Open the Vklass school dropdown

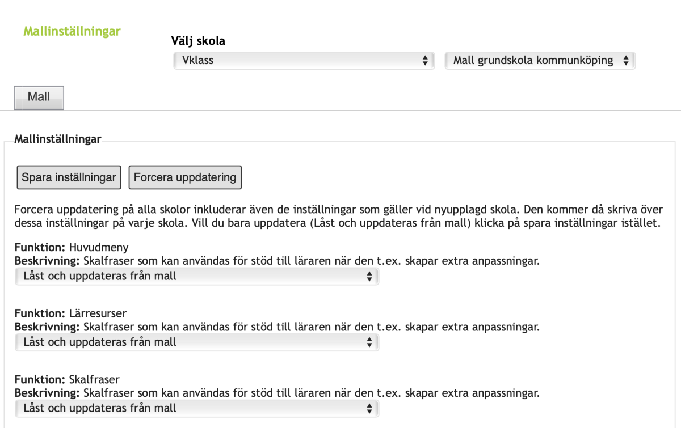coord(304,60)
